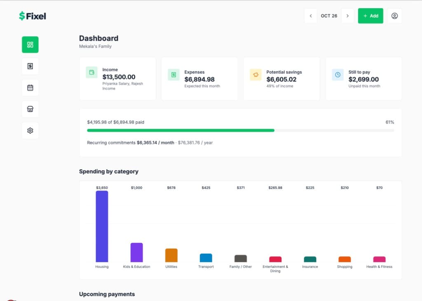422x301 pixels.
Task: Click the Kids & Education purple bar
Action: (x=136, y=252)
